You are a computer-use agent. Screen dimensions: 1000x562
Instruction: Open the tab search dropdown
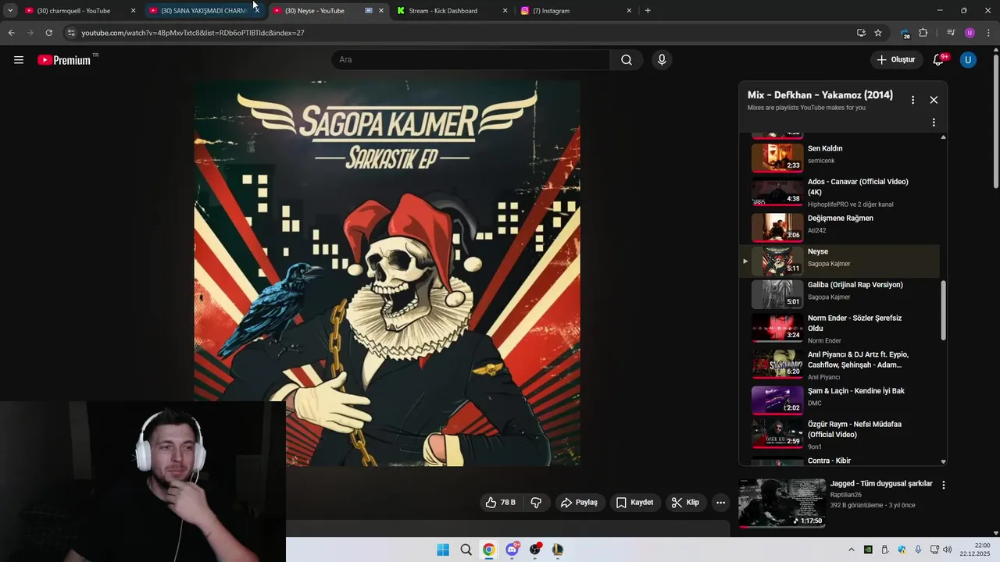(x=10, y=11)
